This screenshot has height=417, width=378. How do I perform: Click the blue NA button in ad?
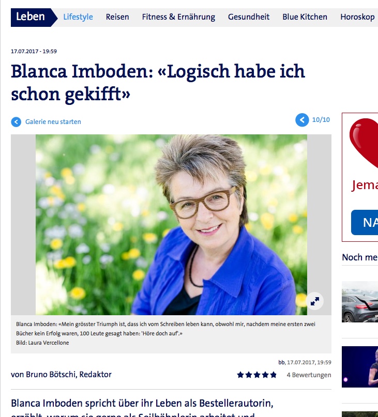pyautogui.click(x=365, y=222)
